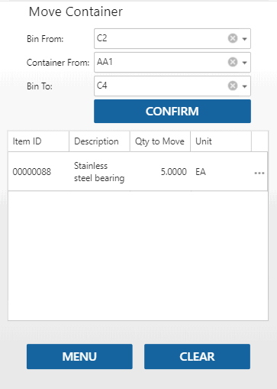
Task: Open row options for item 00000088
Action: click(x=259, y=173)
